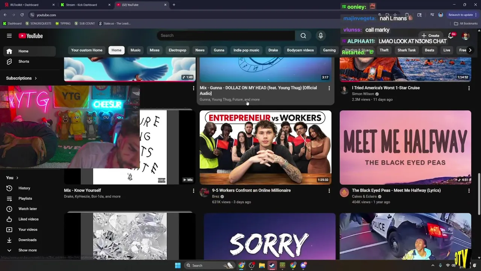Select the Gaming category chip

(x=329, y=50)
